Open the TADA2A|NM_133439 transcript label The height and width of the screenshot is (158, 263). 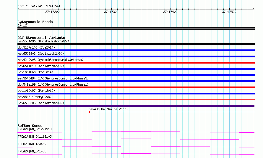point(32,144)
